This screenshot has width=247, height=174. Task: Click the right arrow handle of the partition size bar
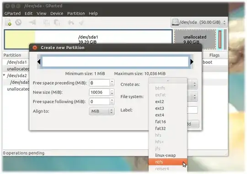click(192, 62)
